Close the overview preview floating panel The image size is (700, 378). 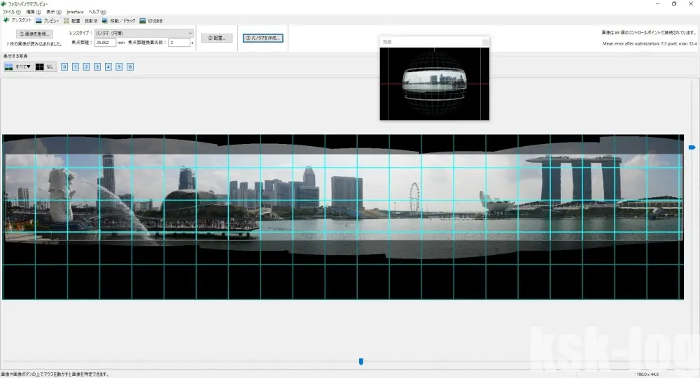pos(484,42)
